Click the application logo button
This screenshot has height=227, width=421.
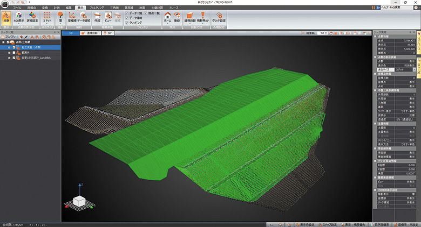[x=4, y=4]
